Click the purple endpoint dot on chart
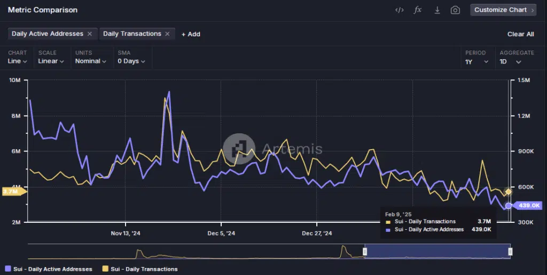 pos(509,206)
